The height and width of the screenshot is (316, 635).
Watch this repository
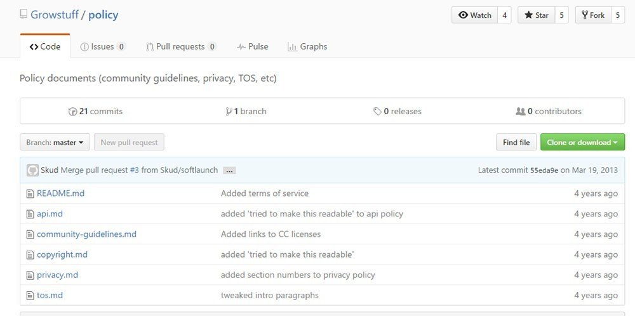click(x=474, y=15)
